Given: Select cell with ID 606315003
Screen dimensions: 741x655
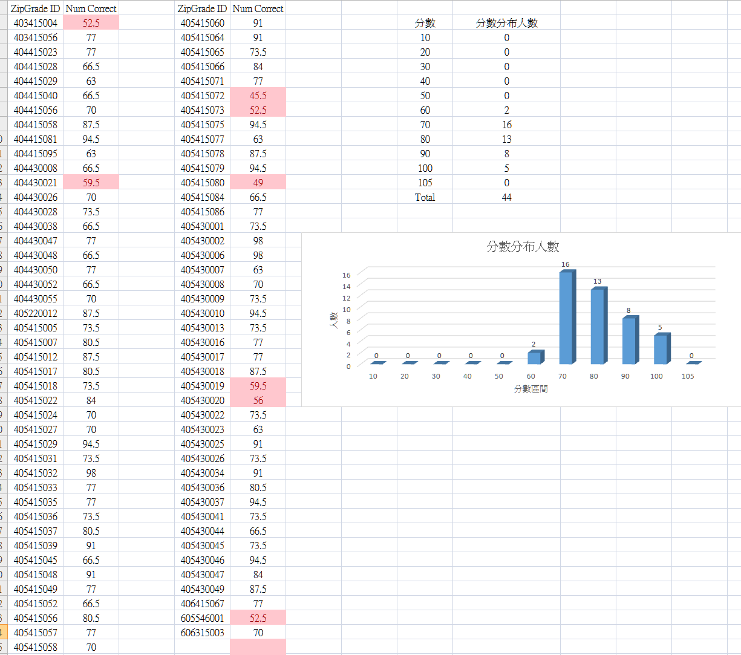Looking at the screenshot, I should tap(202, 633).
